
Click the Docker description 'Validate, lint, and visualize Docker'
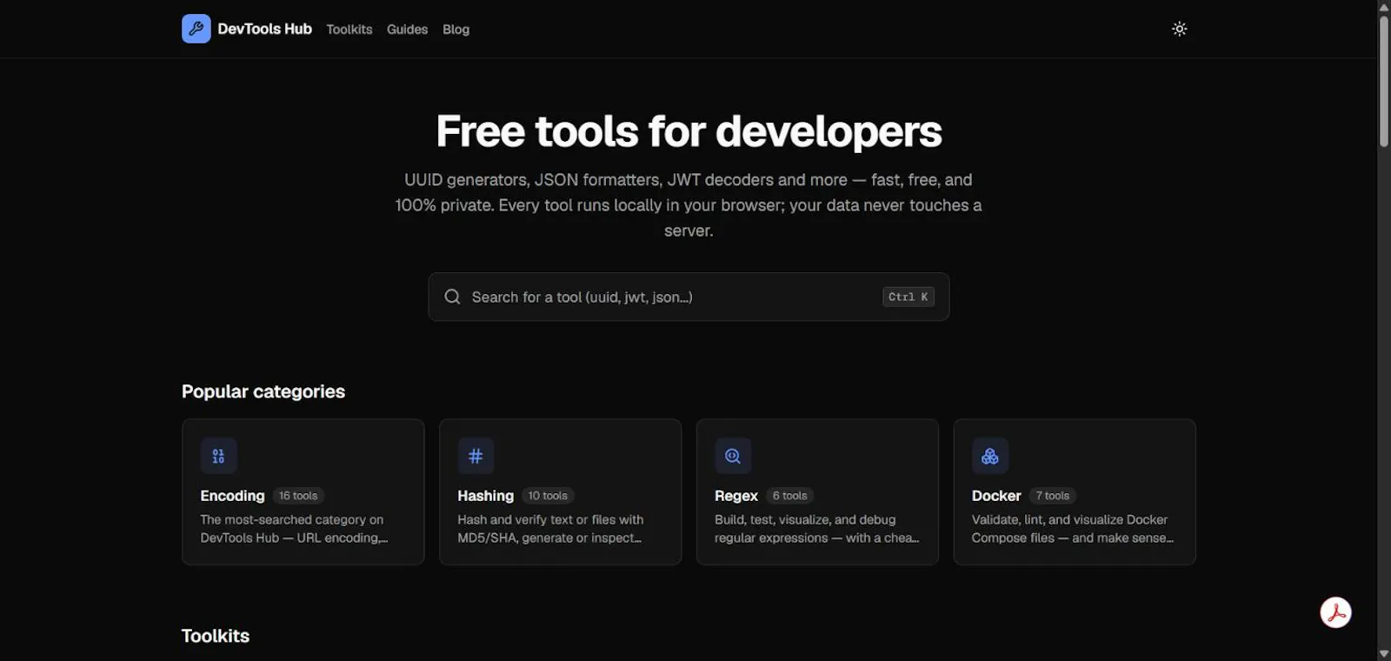tap(1069, 519)
